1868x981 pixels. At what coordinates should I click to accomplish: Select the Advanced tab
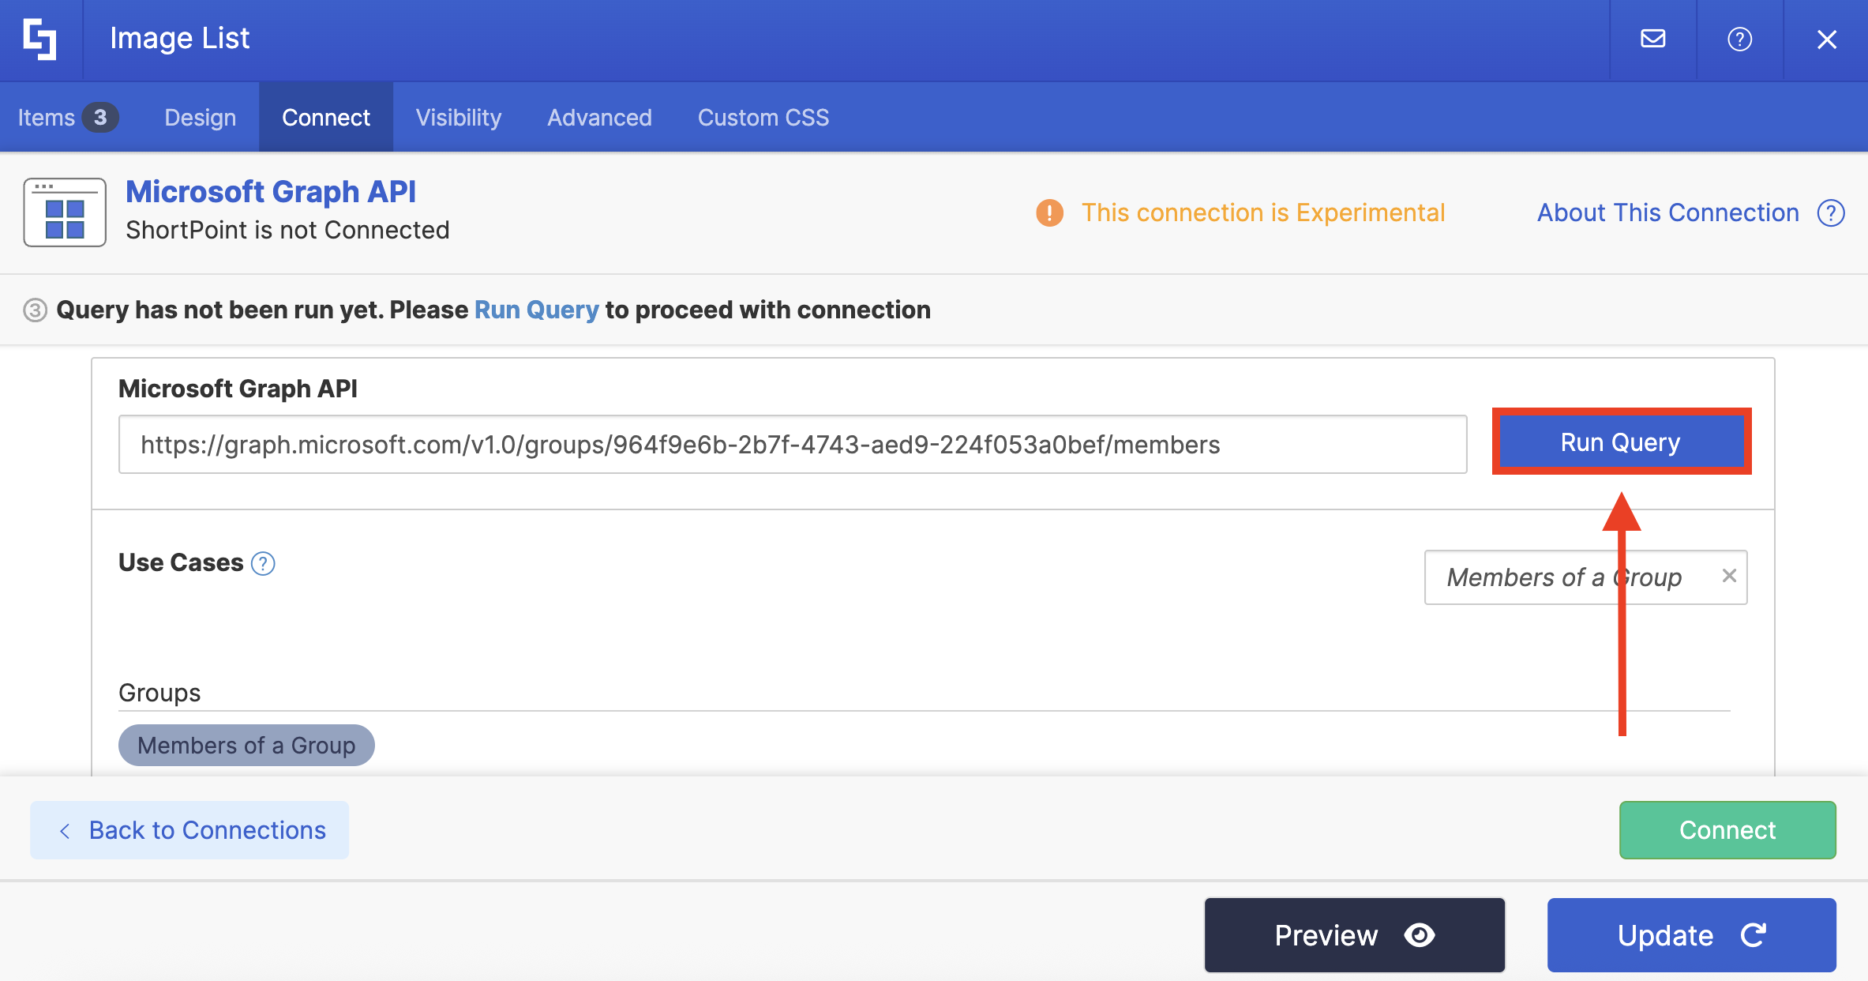click(599, 118)
